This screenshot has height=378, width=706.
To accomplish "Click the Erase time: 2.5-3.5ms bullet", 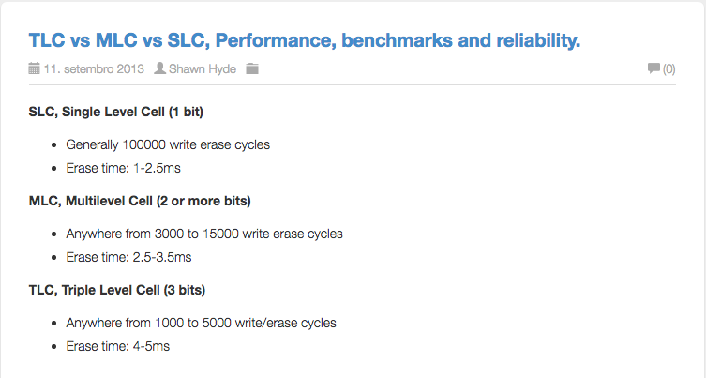I will tap(128, 257).
